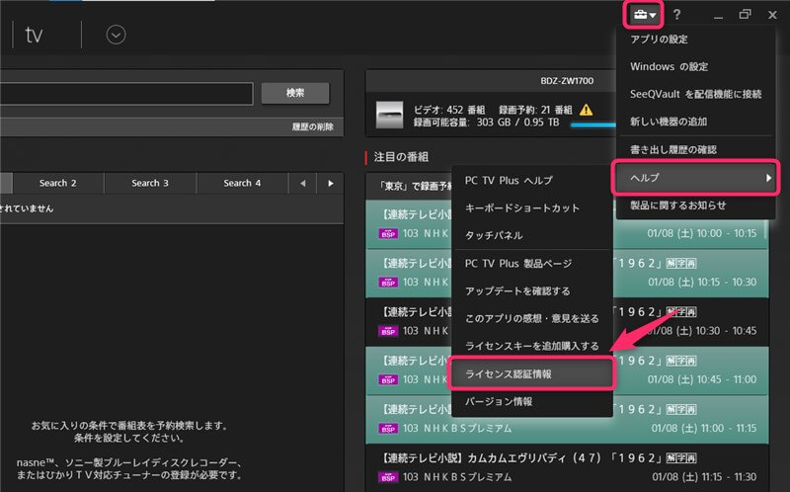This screenshot has width=790, height=492.
Task: Click the BSP icon on the 10:45 - 11:00 row
Action: click(388, 379)
